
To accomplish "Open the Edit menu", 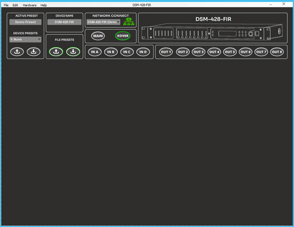I will click(16, 5).
